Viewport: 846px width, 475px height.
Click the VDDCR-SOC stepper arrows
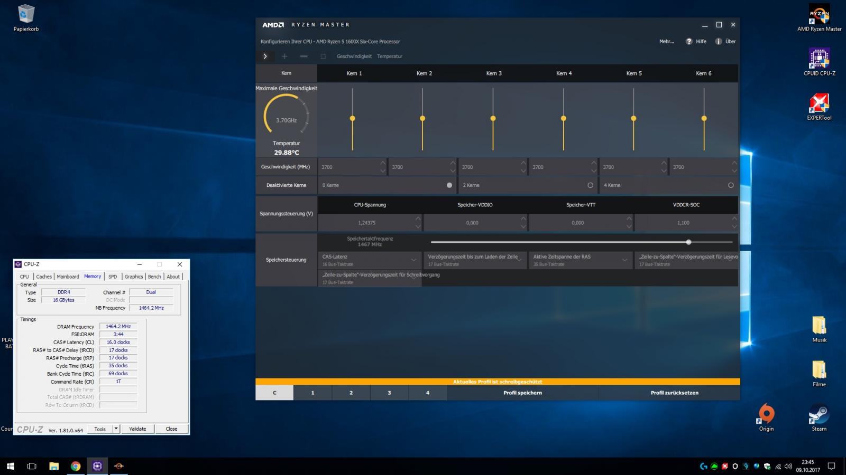[x=734, y=223]
